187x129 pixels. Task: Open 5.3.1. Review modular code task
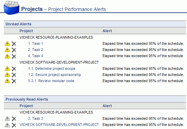click(51, 81)
